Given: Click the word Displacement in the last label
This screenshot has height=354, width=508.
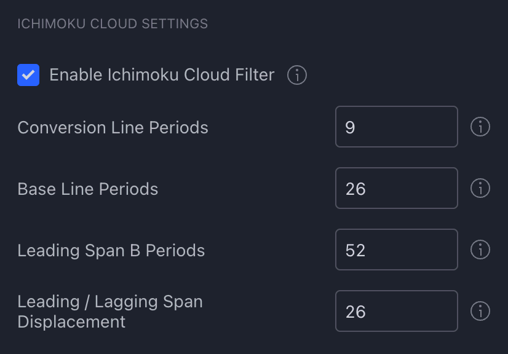Looking at the screenshot, I should (71, 322).
